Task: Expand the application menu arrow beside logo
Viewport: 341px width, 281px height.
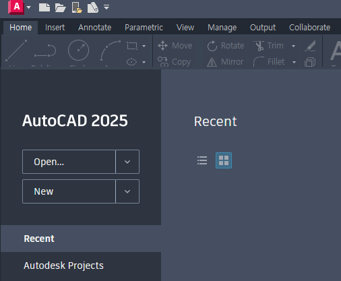Action: 28,7
